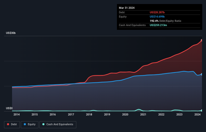The width and height of the screenshot is (206, 132).
Task: Click the teal Cash legend dot
Action: click(x=43, y=124)
